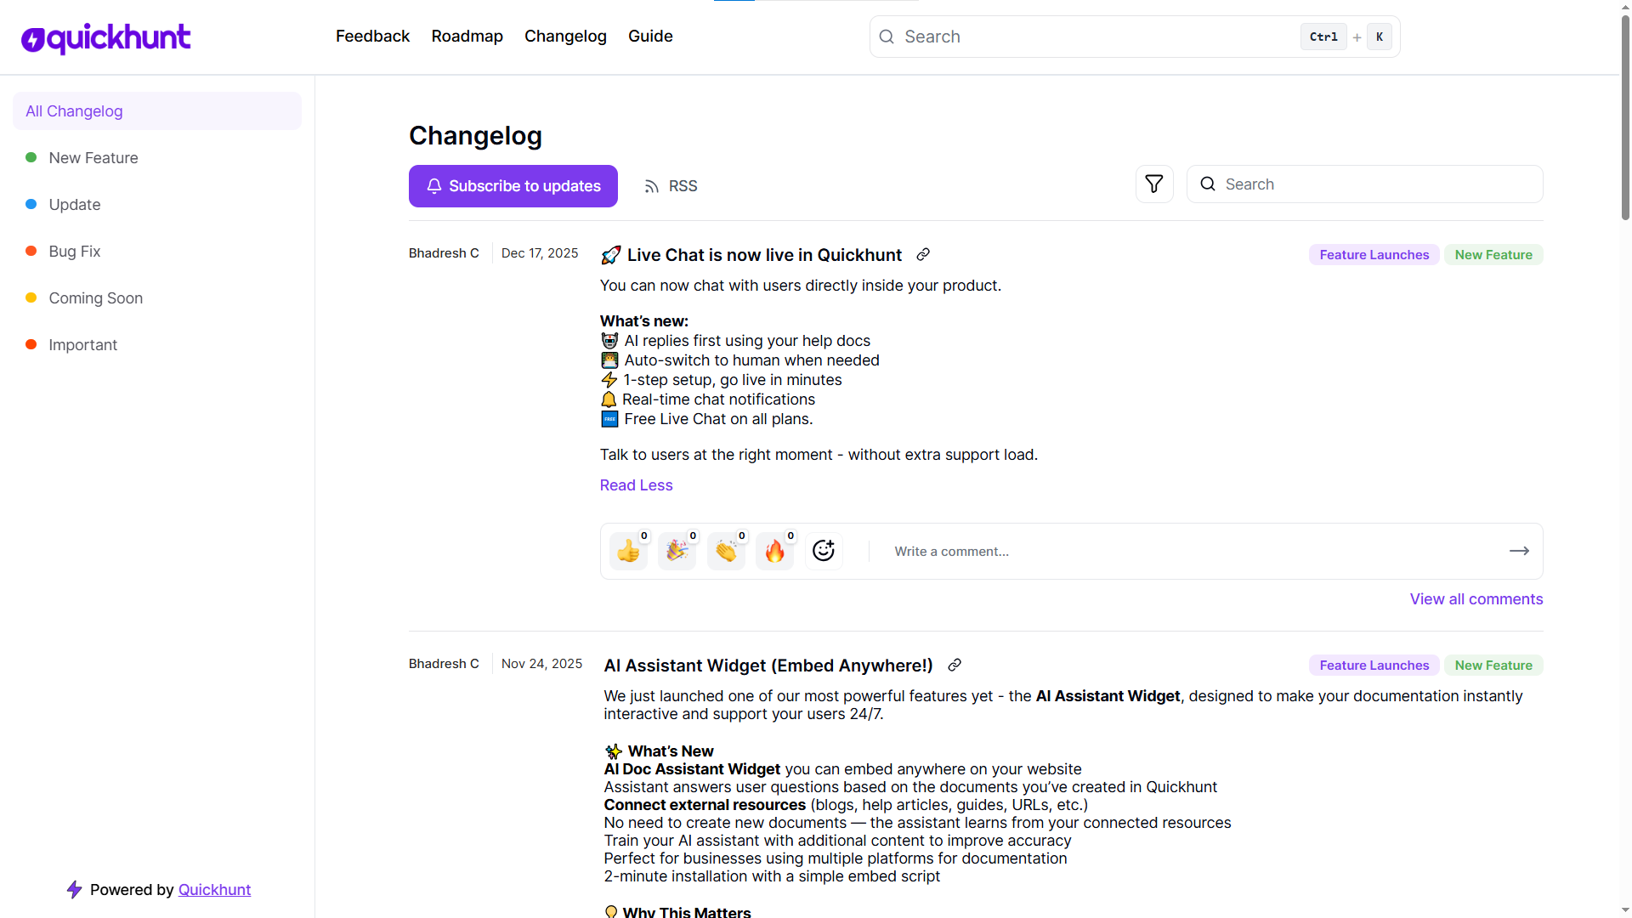Click the Changelog page heading
Image resolution: width=1632 pixels, height=918 pixels.
point(475,136)
